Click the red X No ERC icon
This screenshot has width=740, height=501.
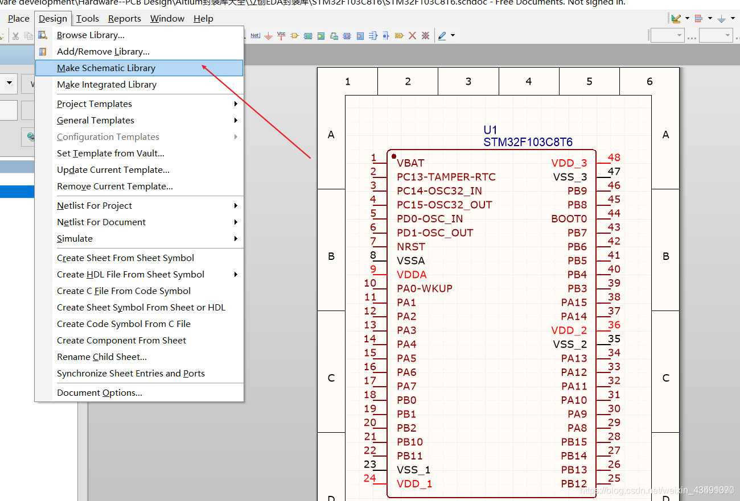click(x=412, y=35)
